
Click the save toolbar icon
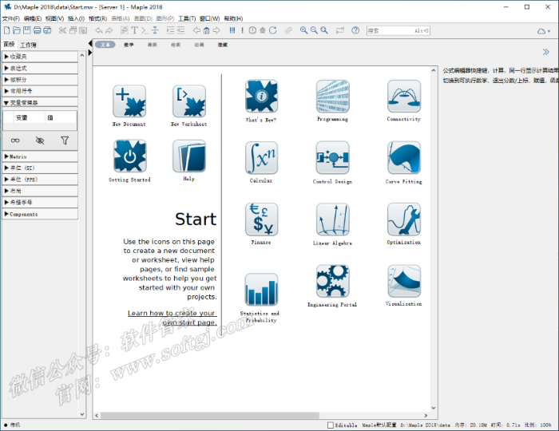[26, 30]
